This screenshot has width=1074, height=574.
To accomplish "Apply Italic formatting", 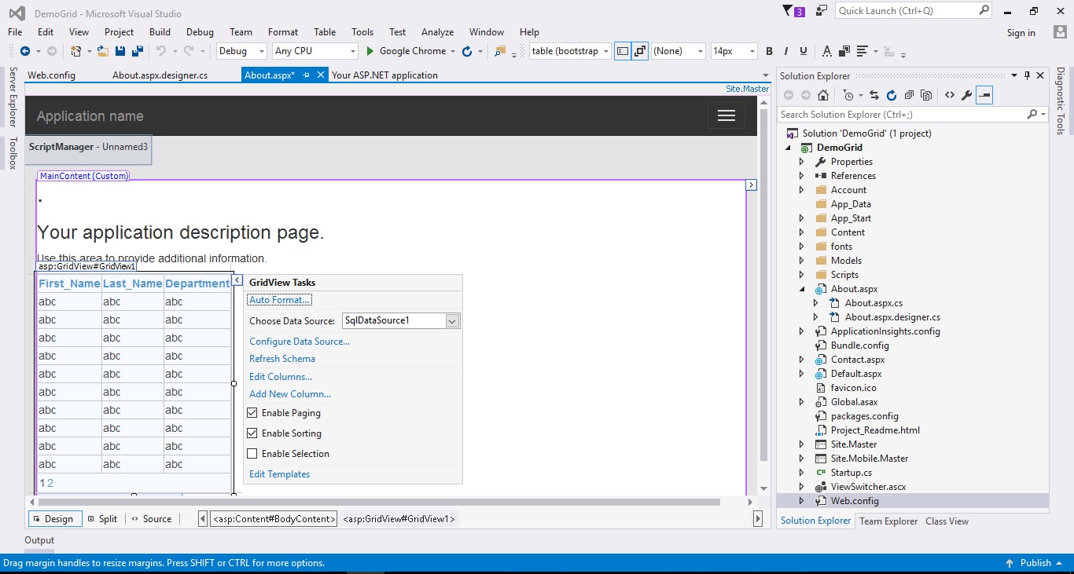I will coord(786,51).
